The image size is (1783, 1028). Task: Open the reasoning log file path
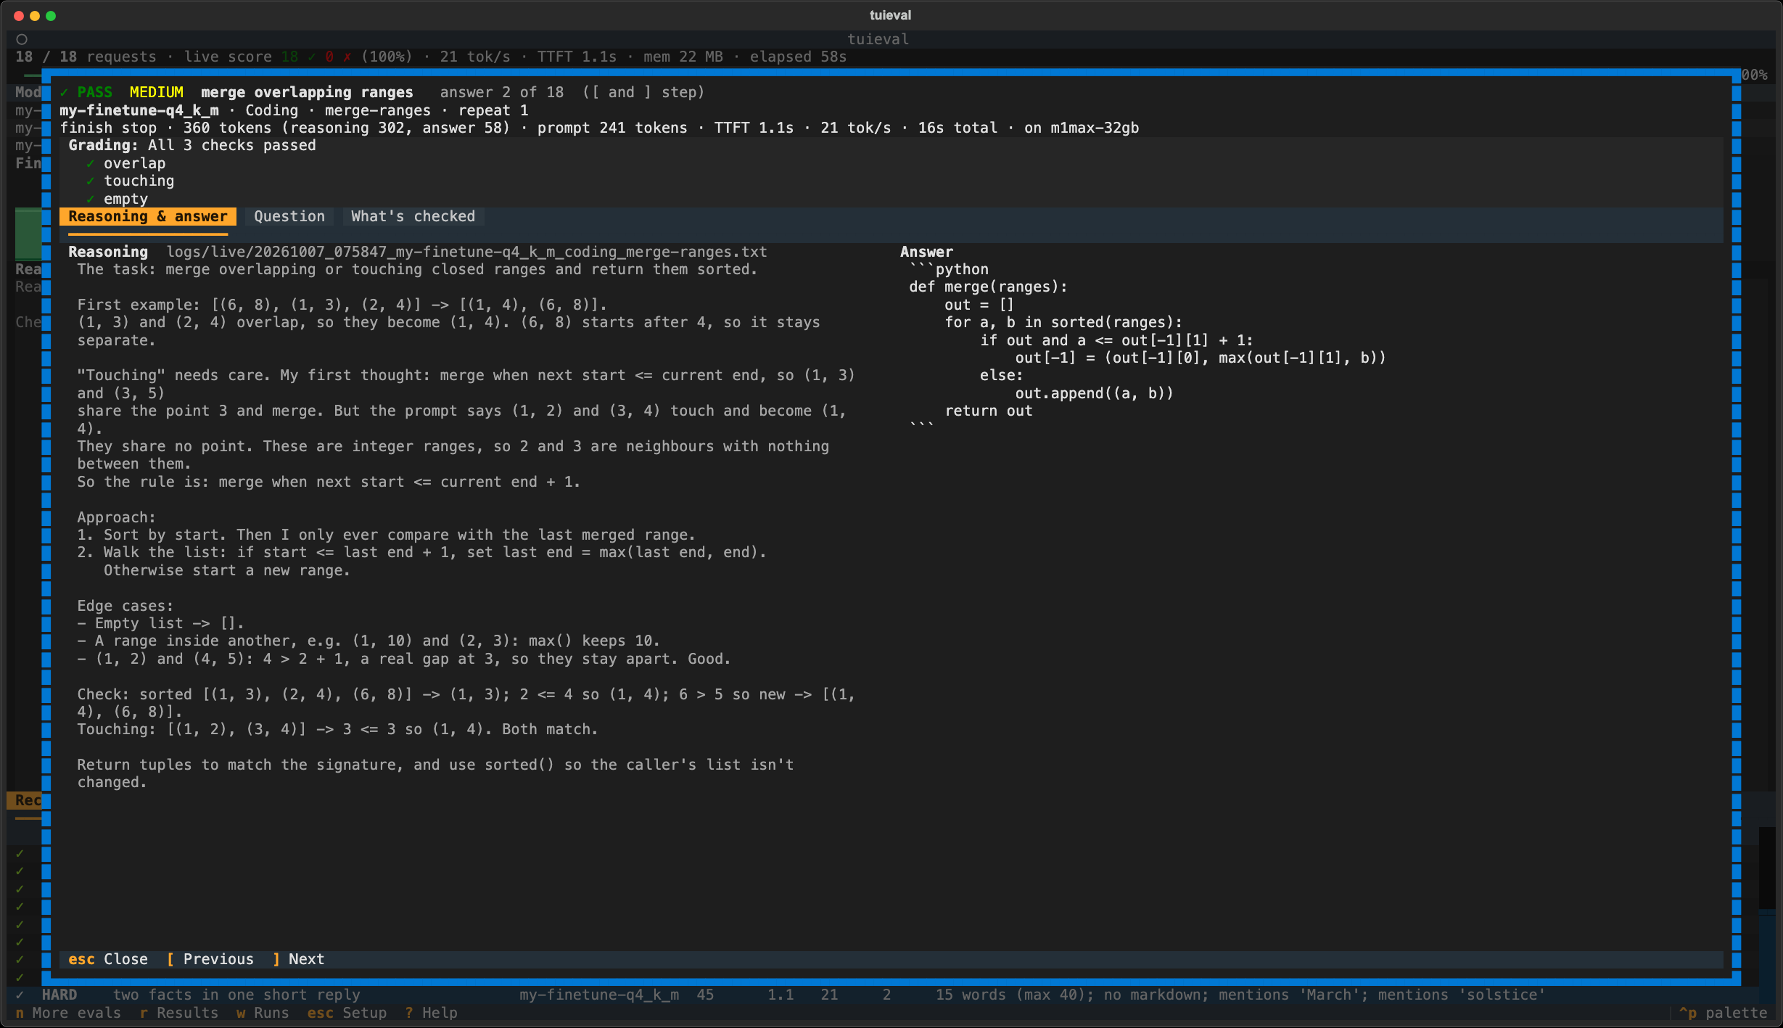tap(466, 252)
